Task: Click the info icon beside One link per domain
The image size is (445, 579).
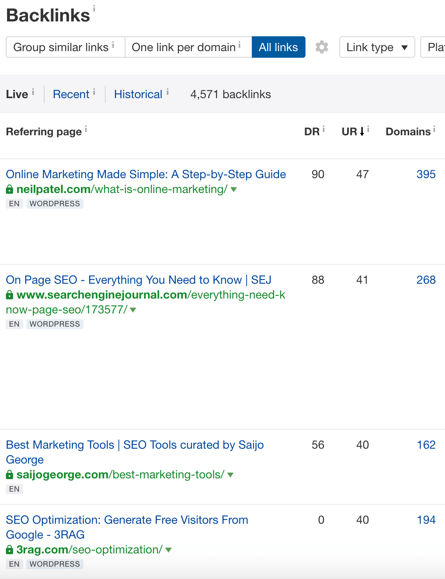Action: tap(239, 44)
